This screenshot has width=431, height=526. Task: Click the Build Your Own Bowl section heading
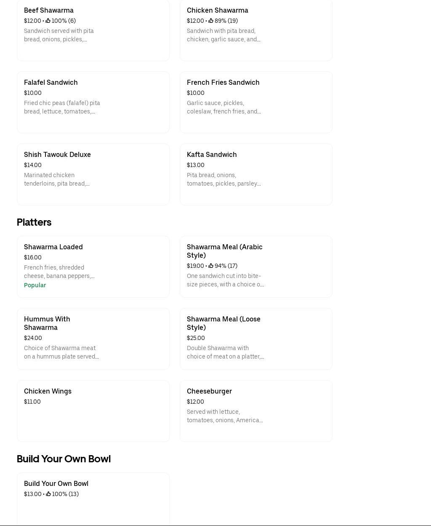64,459
